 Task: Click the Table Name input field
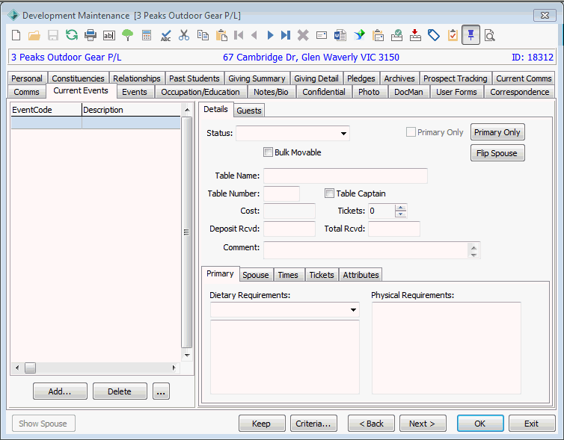(346, 176)
